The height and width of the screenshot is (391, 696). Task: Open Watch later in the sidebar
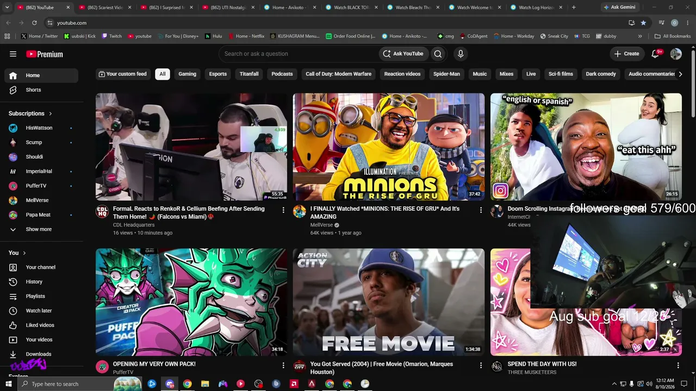(x=41, y=311)
